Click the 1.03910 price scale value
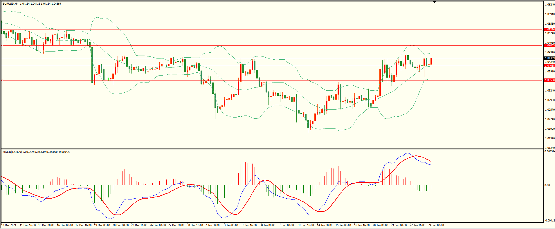The height and width of the screenshot is (229, 555). (x=550, y=72)
